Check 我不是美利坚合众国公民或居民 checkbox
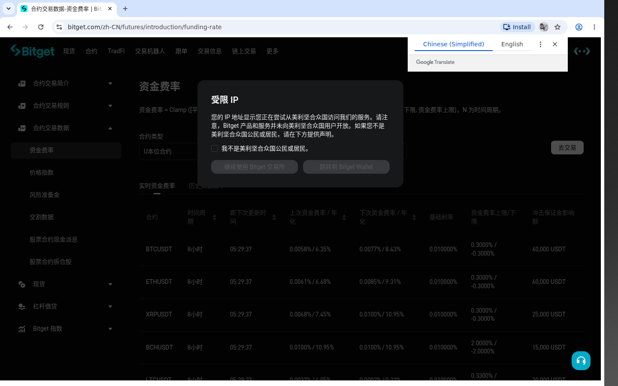The height and width of the screenshot is (386, 618). pos(215,148)
